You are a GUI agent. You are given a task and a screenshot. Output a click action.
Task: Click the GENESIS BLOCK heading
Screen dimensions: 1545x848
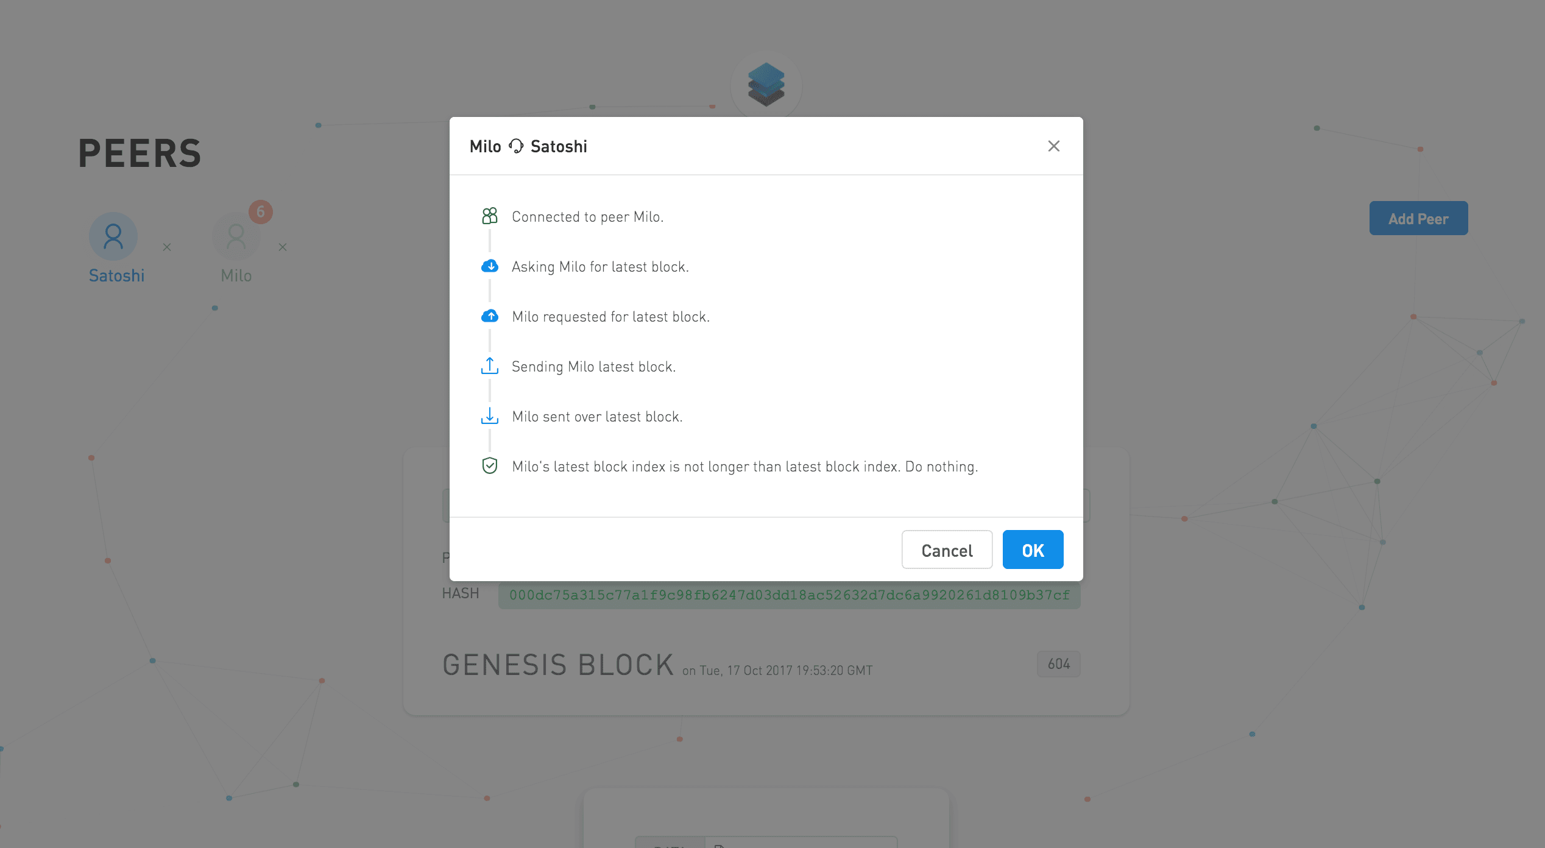pyautogui.click(x=557, y=665)
